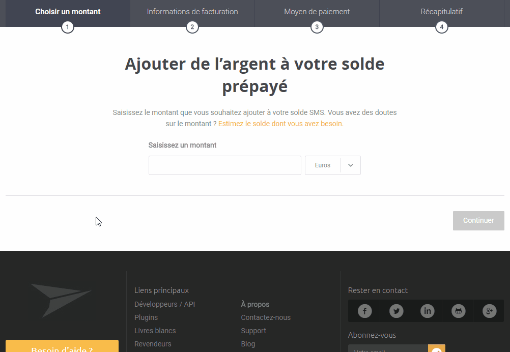
Task: Click the Rester en contact heading
Action: pyautogui.click(x=378, y=290)
